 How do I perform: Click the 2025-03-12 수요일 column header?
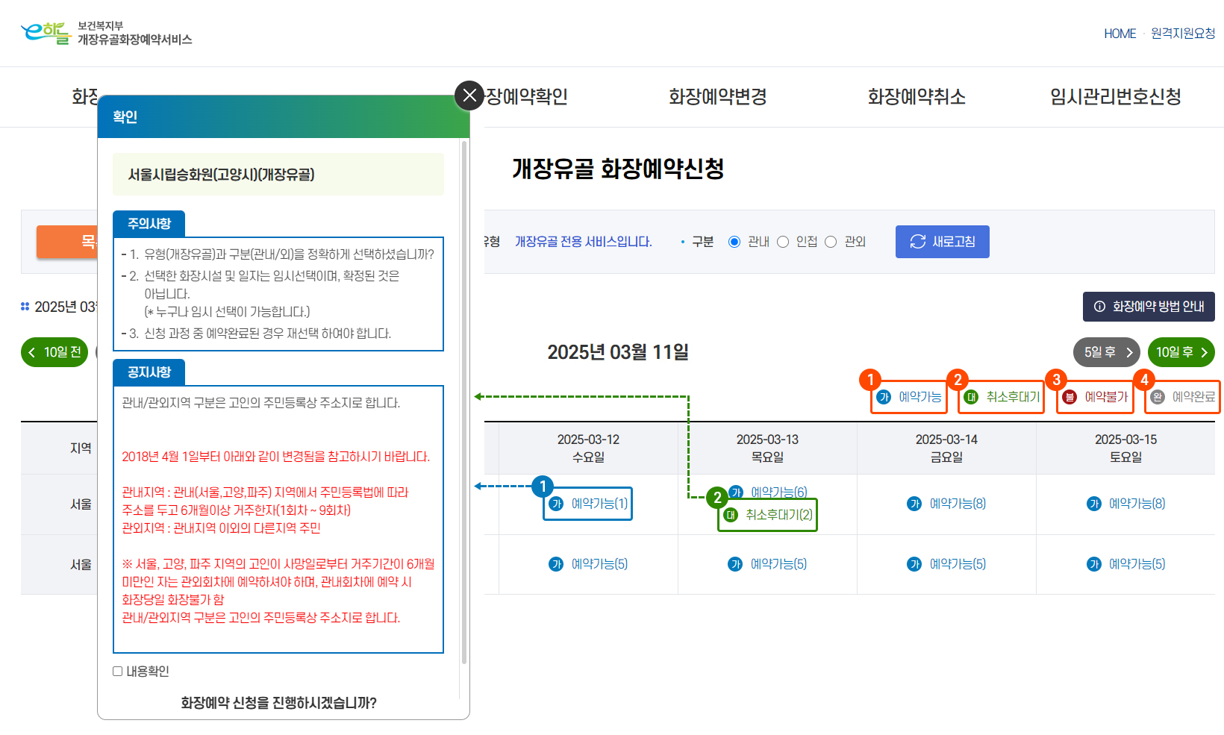588,448
